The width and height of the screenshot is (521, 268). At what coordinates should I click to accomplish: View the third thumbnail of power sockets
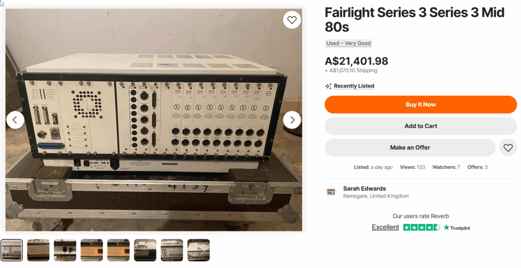tap(65, 250)
